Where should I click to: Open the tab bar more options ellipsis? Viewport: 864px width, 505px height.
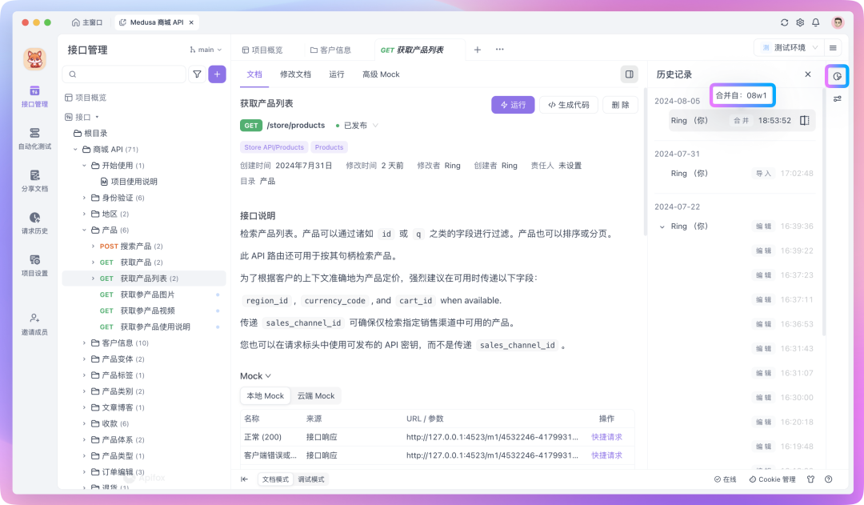point(499,50)
